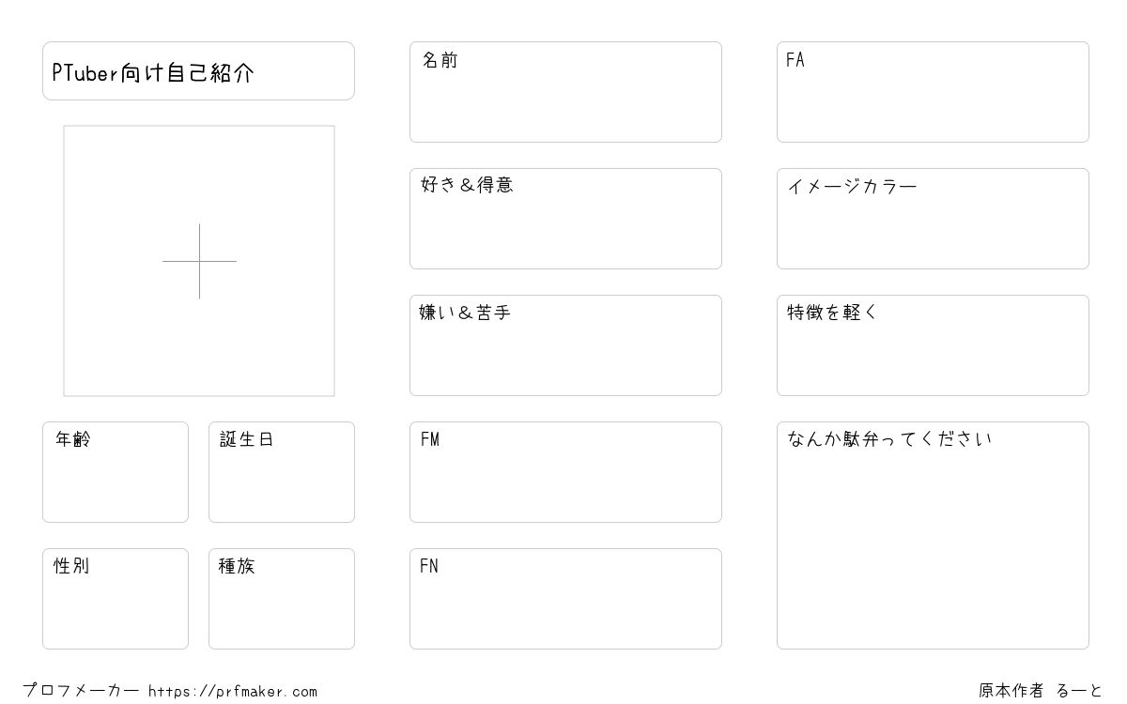Click the 性別 gender box

pyautogui.click(x=116, y=599)
